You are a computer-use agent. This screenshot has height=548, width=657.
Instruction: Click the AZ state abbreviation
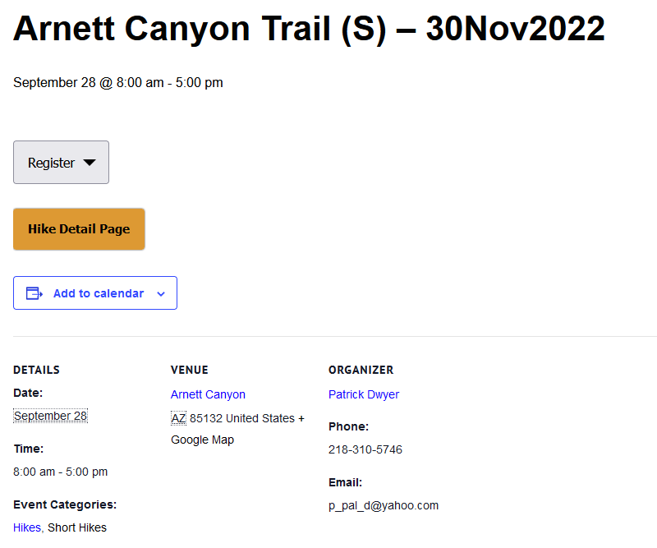178,418
